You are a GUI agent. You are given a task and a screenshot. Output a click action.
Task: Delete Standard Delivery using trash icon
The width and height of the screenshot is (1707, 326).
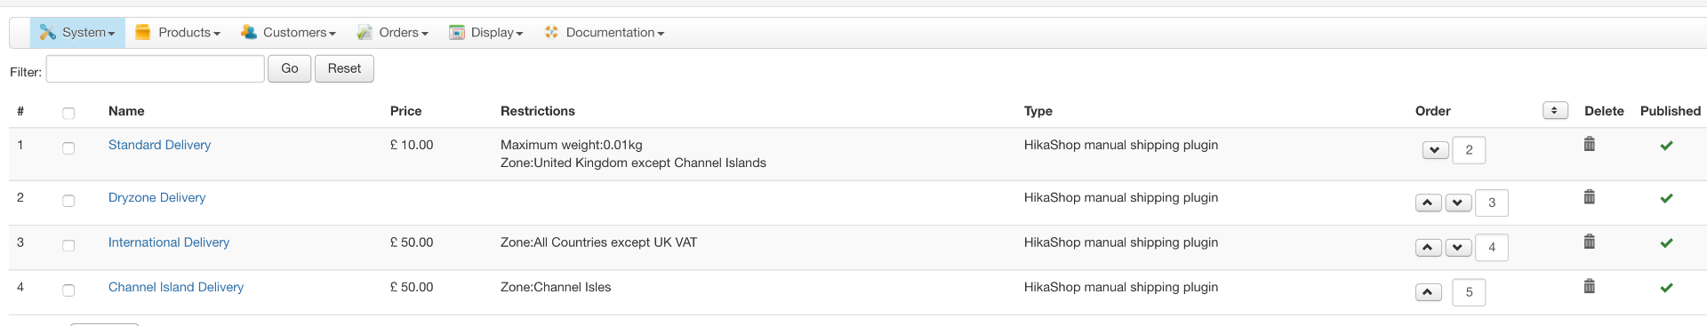1589,144
